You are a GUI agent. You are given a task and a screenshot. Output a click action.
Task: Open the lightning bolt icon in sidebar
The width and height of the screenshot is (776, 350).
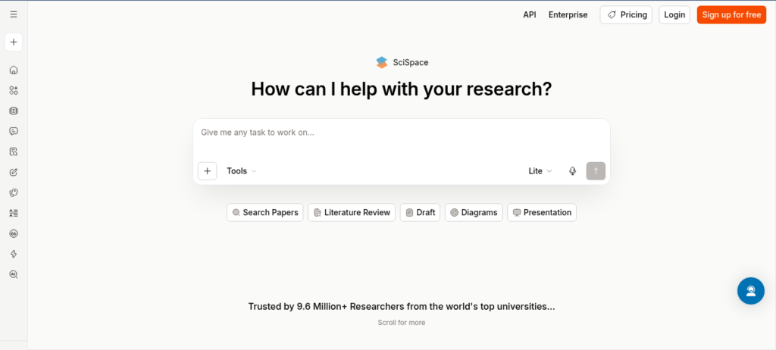[x=14, y=254]
